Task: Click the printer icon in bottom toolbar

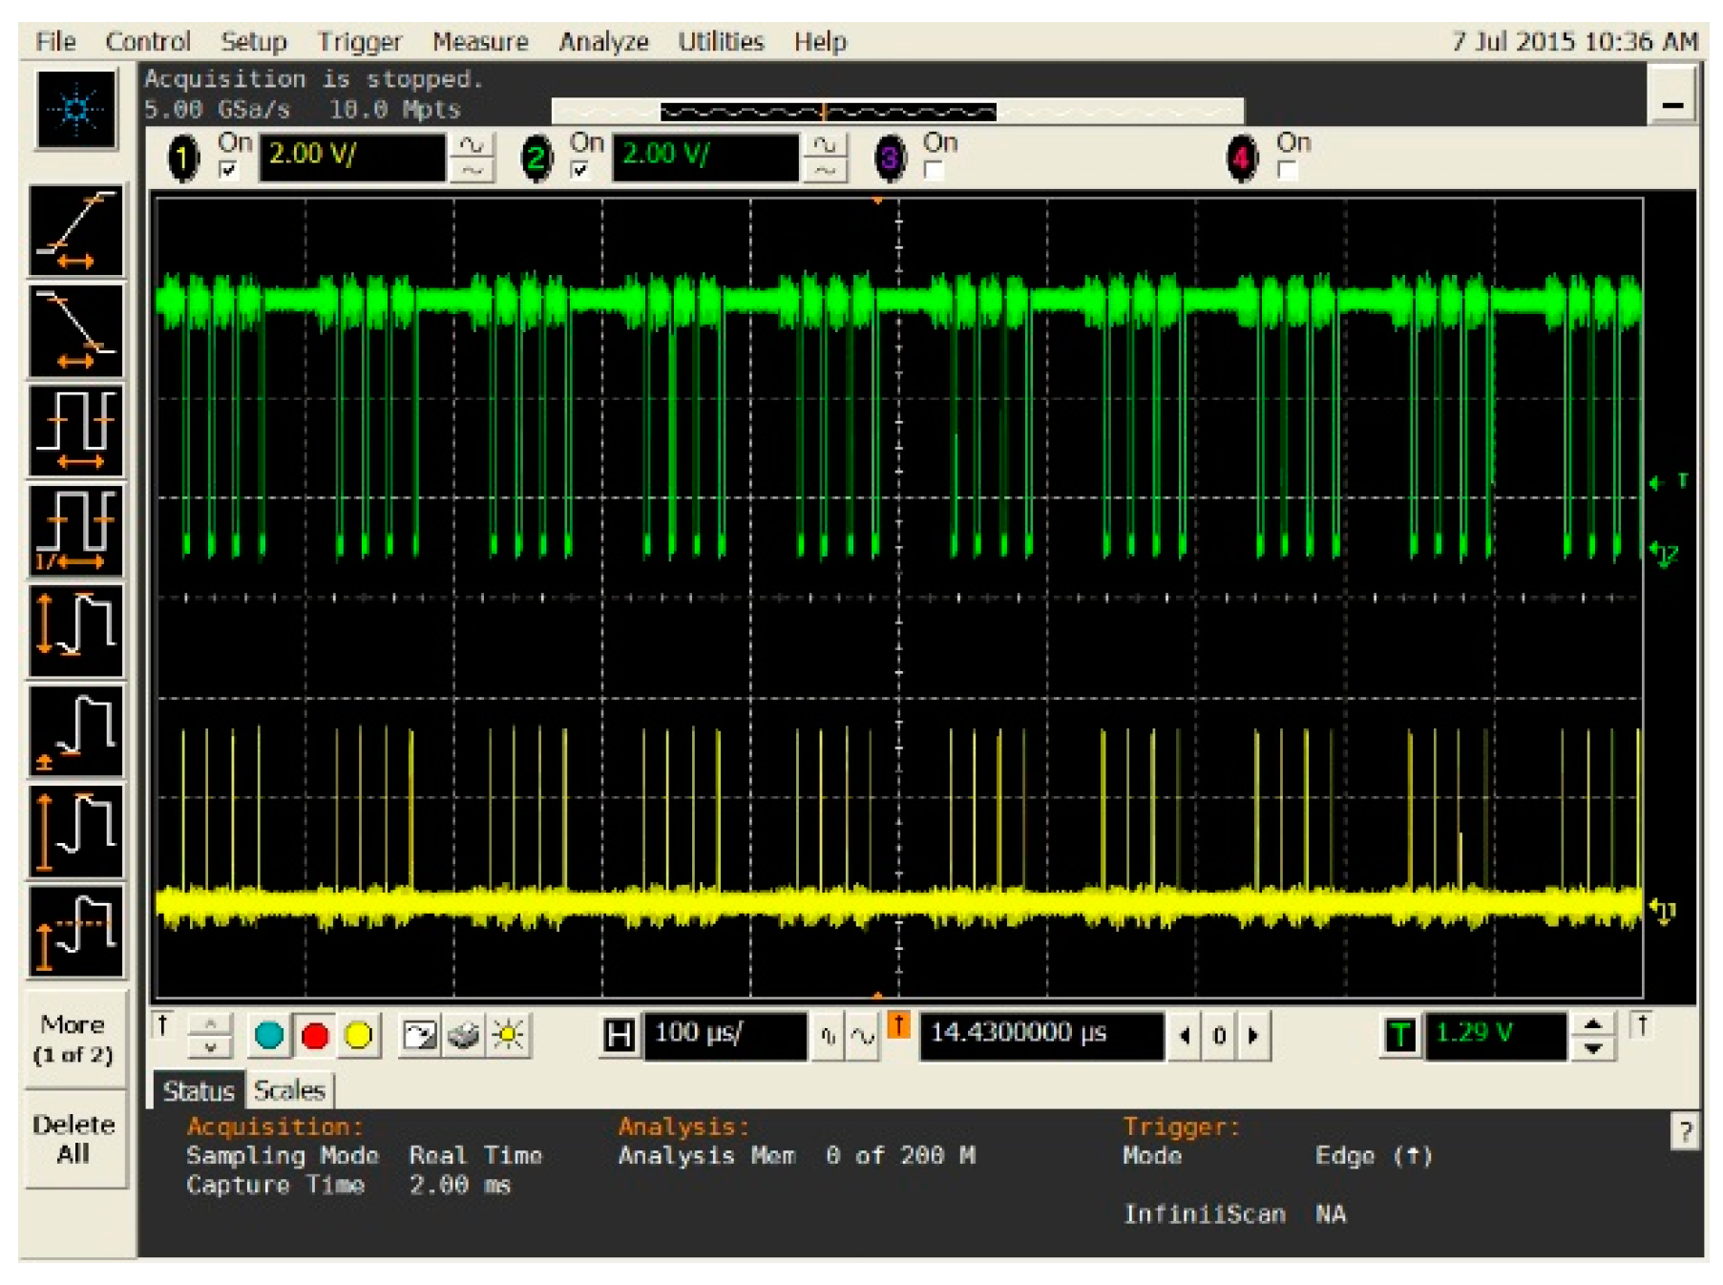Action: click(464, 1035)
